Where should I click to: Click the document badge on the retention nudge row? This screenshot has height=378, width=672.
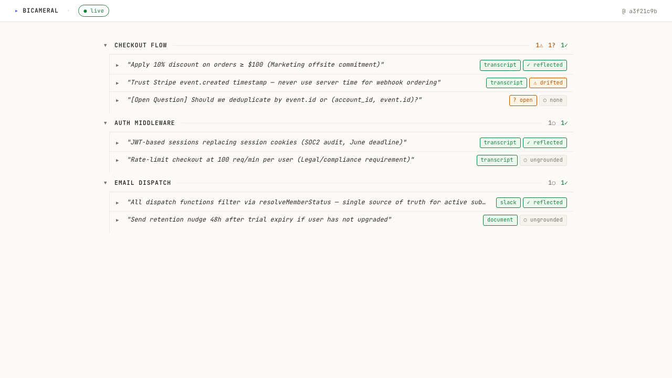(x=500, y=220)
